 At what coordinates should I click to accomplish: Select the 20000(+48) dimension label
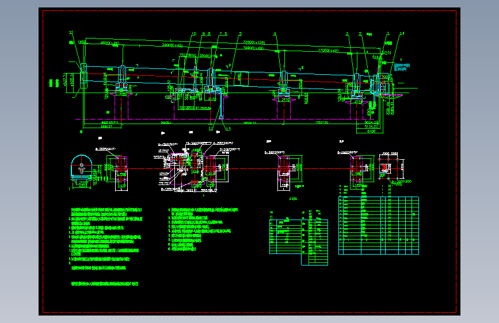coord(172,45)
